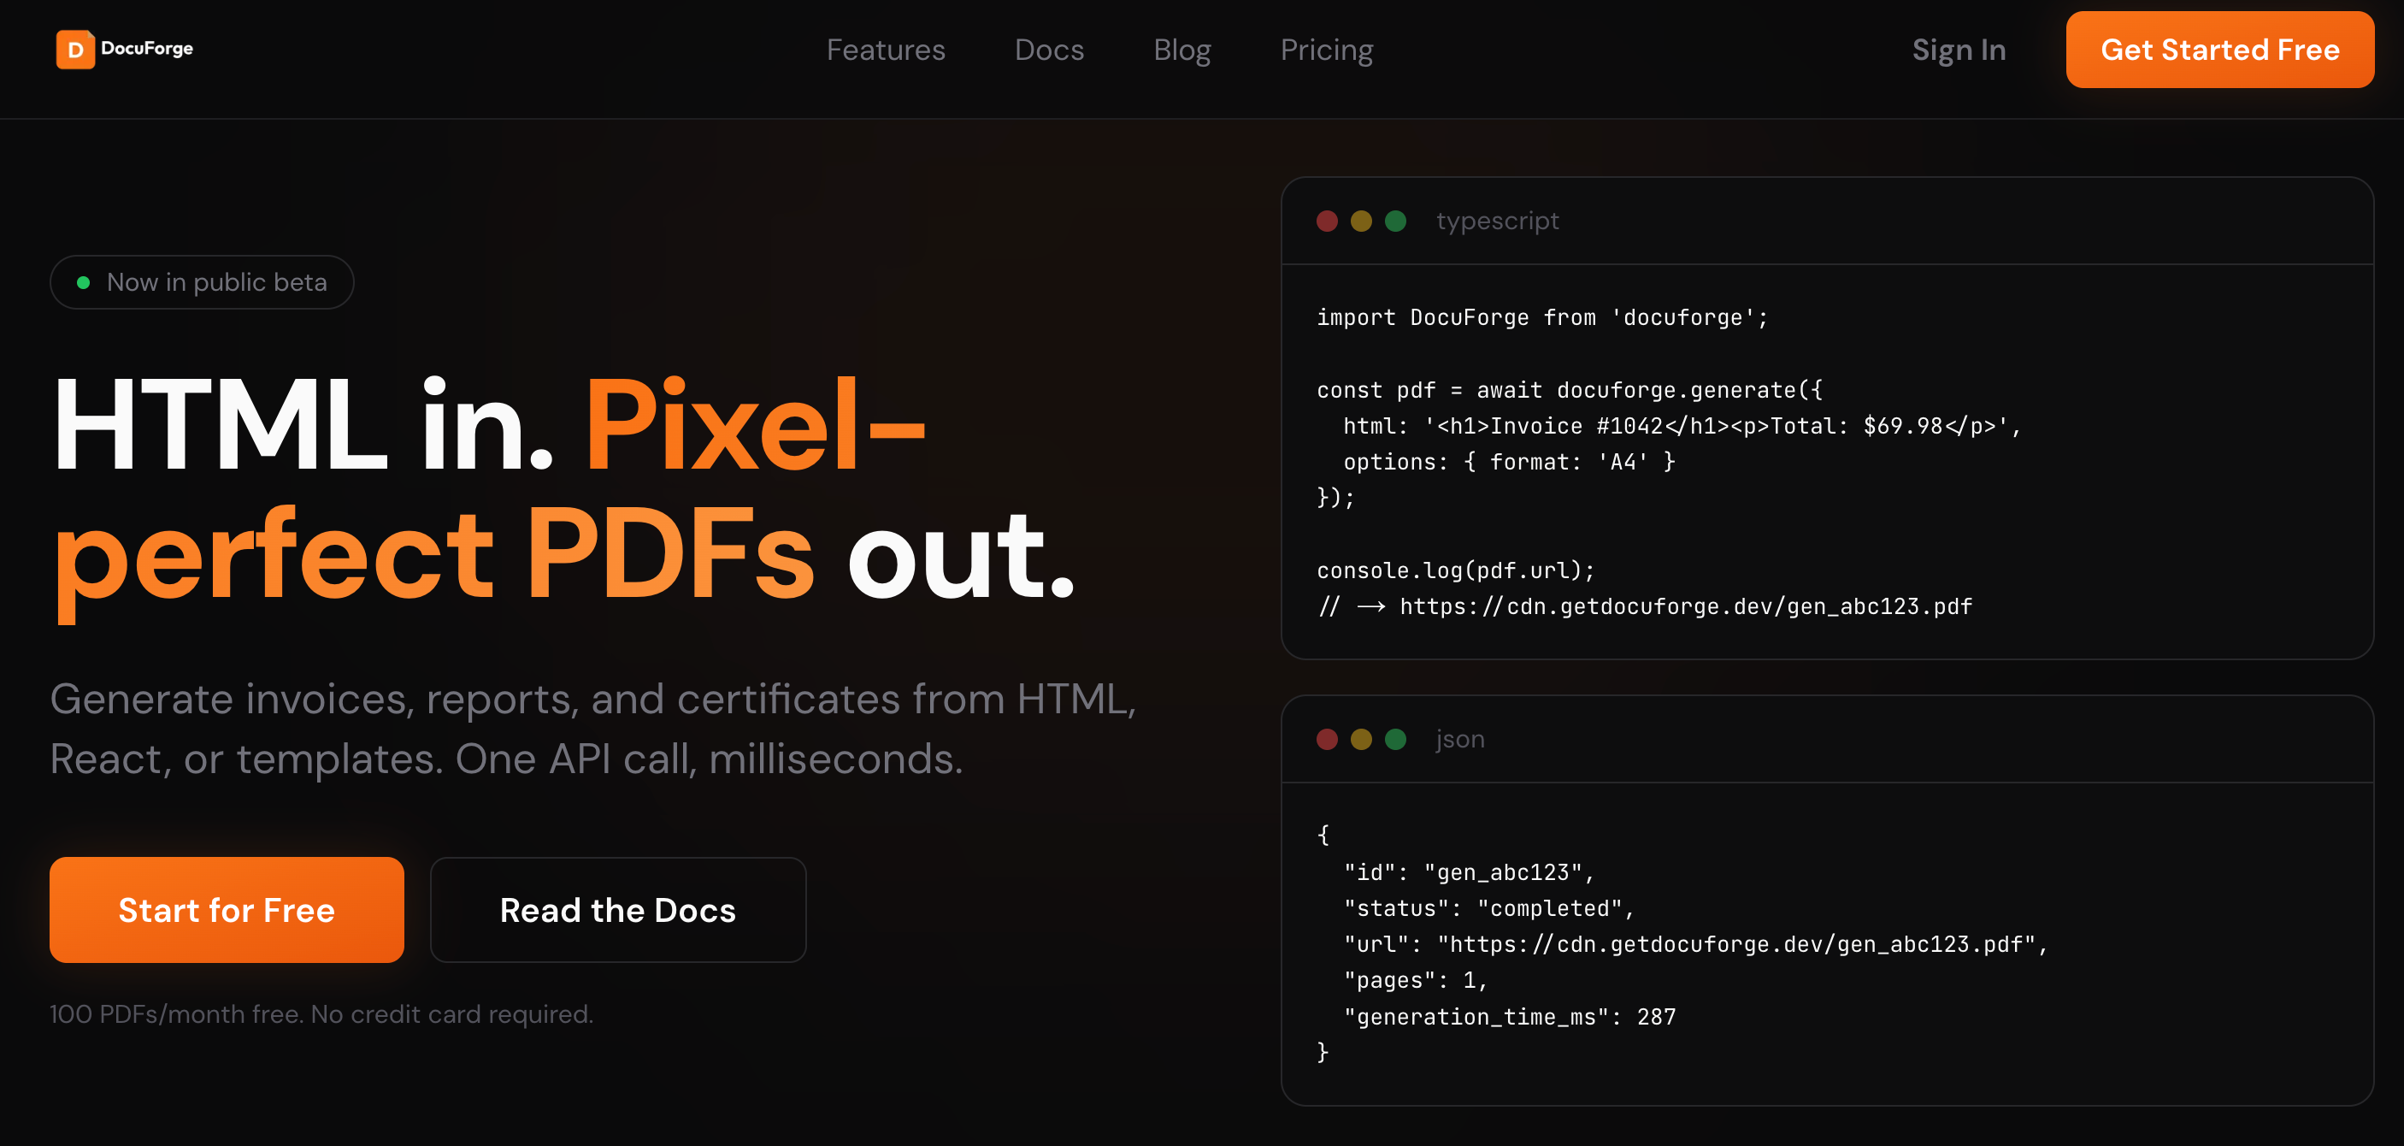This screenshot has height=1146, width=2404.
Task: Click the json code block label
Action: (x=1459, y=739)
